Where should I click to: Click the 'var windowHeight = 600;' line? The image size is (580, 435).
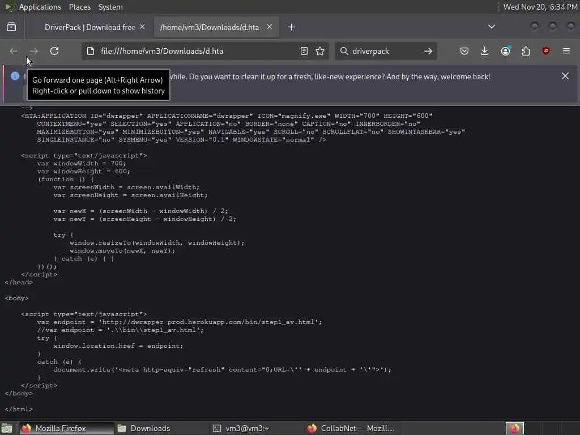tap(83, 172)
